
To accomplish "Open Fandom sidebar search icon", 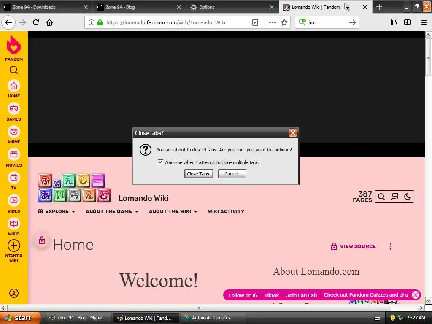I will 14,70.
